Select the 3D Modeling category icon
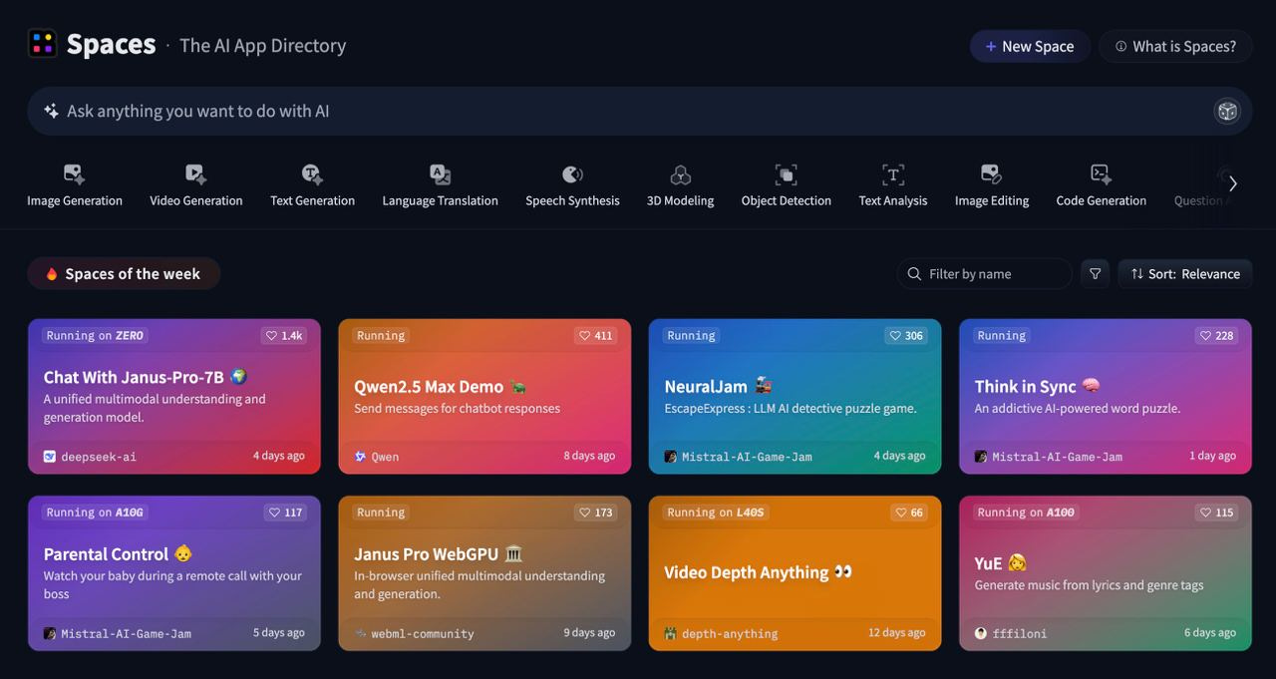This screenshot has width=1276, height=679. (681, 174)
